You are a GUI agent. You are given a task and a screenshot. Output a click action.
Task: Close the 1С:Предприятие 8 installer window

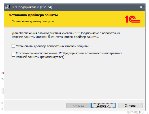click(141, 7)
